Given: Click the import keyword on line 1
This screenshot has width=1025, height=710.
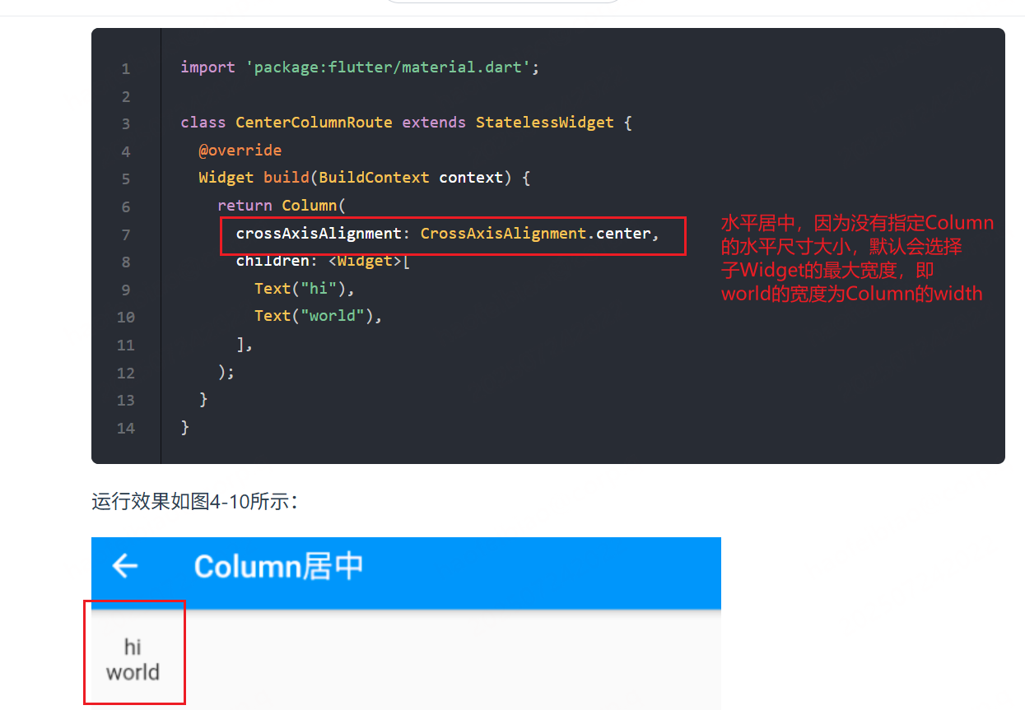Looking at the screenshot, I should click(x=208, y=67).
